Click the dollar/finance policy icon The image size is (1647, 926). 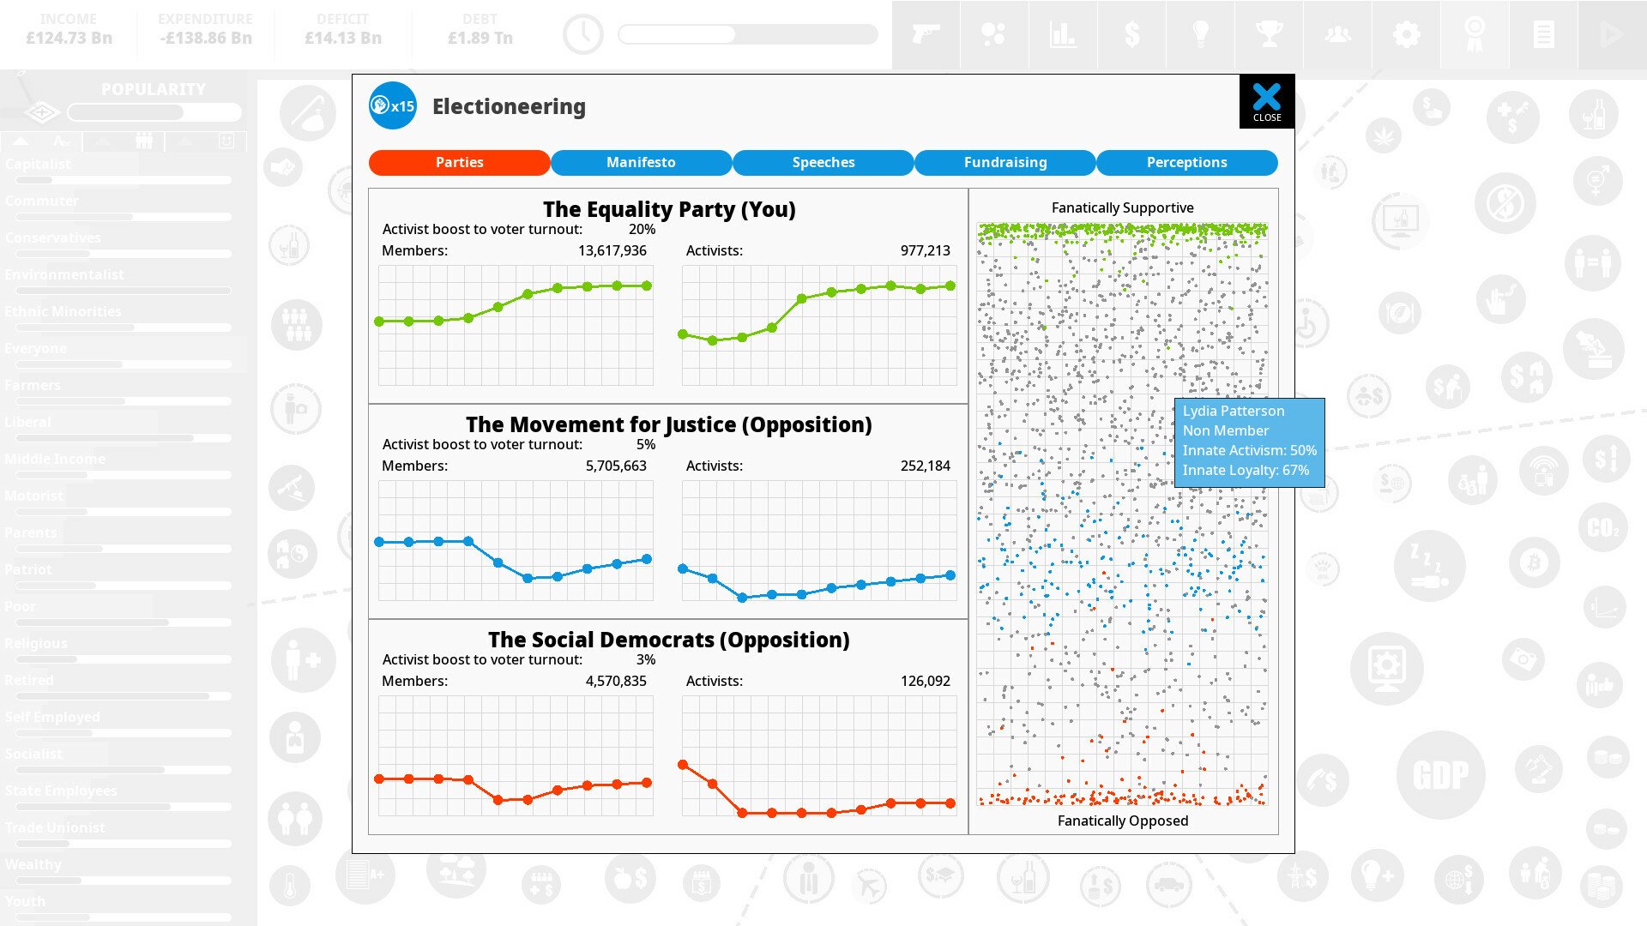pyautogui.click(x=1130, y=34)
